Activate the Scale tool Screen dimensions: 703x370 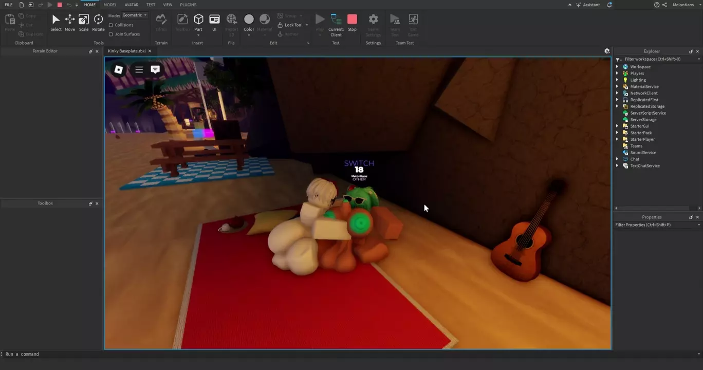point(84,22)
